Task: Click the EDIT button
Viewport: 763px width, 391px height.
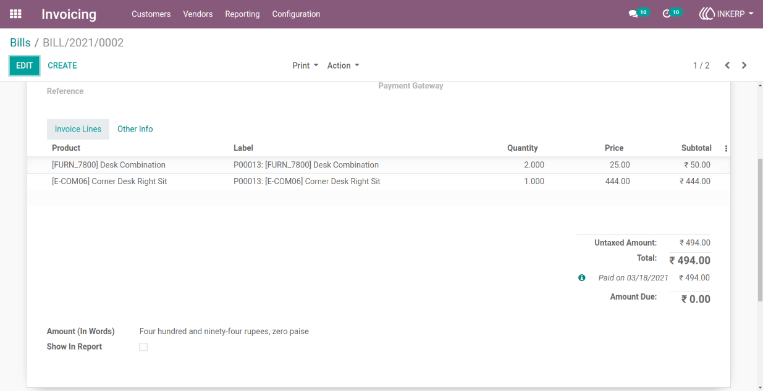Action: tap(25, 65)
